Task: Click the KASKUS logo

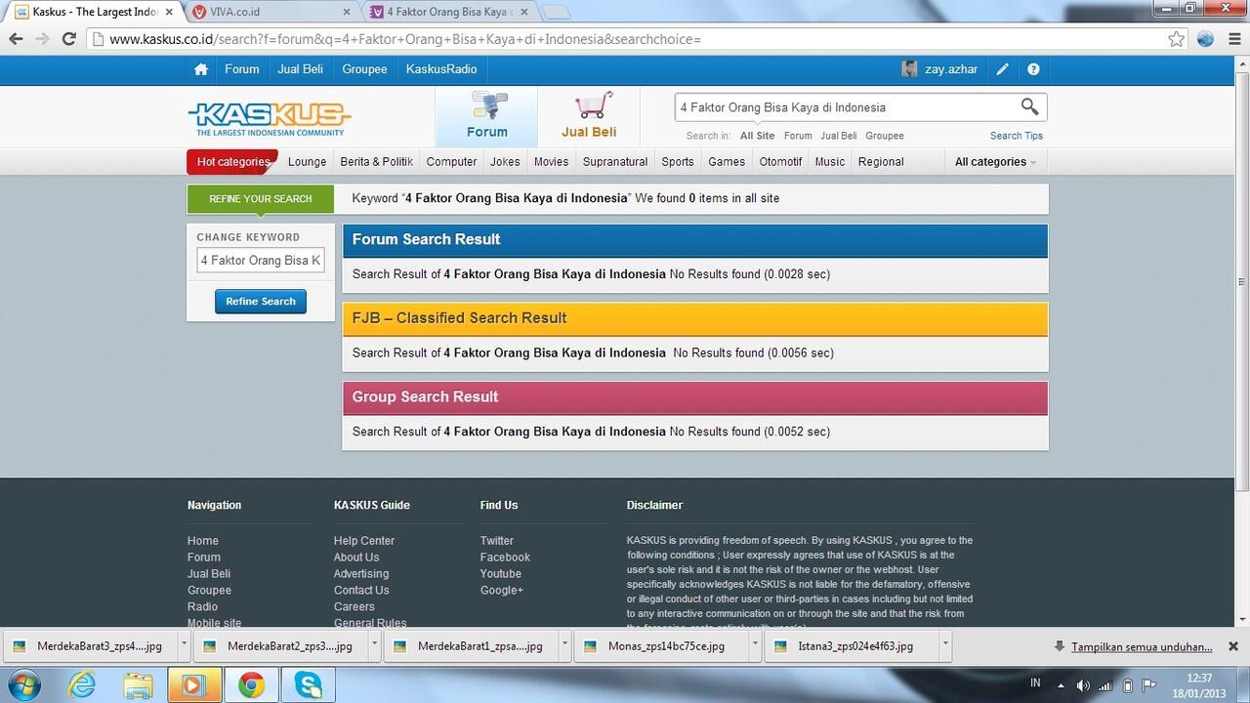Action: tap(269, 118)
